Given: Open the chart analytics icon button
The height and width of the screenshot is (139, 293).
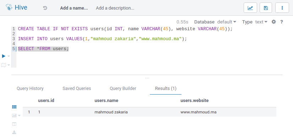Looking at the screenshot, I should (250, 8).
